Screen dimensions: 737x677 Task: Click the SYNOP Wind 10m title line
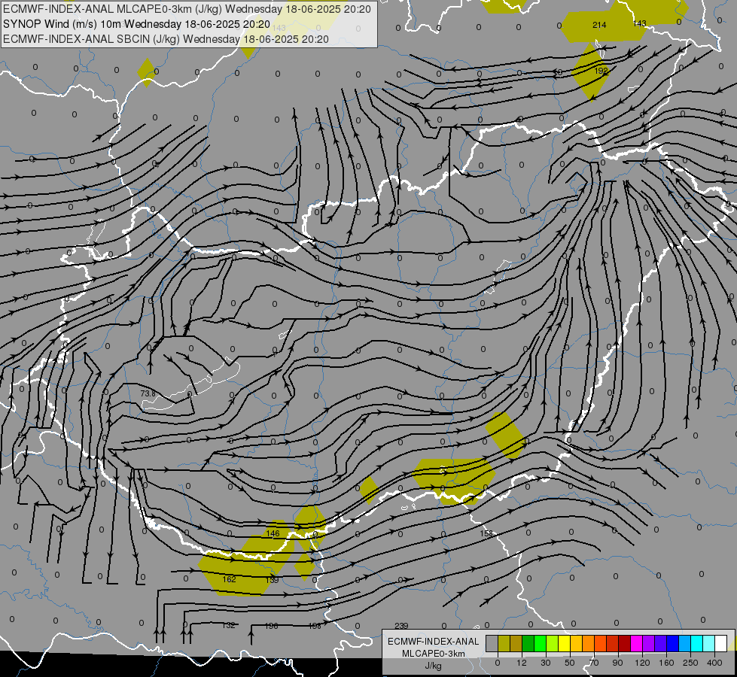(x=136, y=24)
